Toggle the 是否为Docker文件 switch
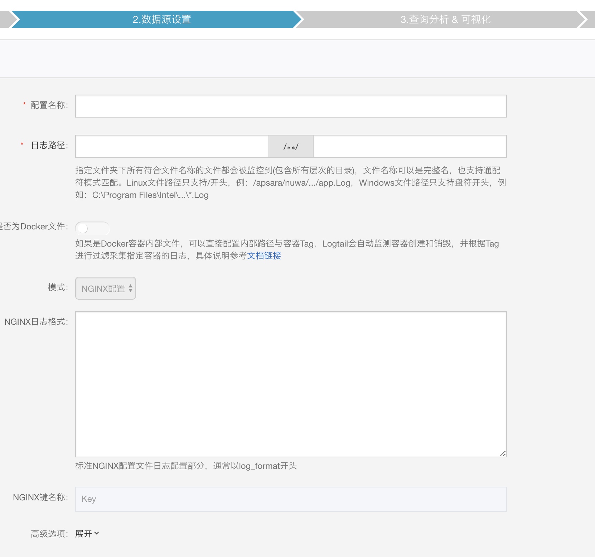Screen dimensions: 595x557 [92, 228]
